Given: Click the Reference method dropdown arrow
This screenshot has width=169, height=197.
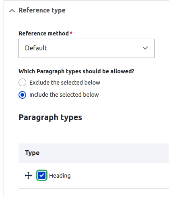Looking at the screenshot, I should point(145,48).
